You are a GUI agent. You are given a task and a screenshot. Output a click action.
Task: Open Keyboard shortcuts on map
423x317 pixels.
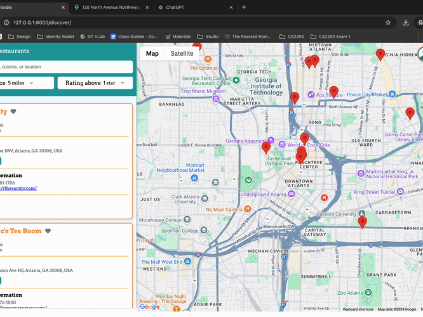(358, 309)
